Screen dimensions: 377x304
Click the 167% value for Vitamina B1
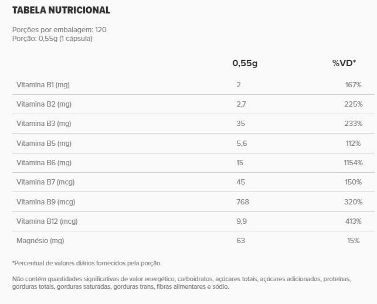click(x=354, y=85)
